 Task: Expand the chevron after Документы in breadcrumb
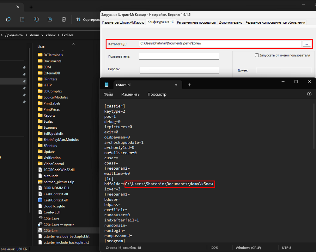coord(27,35)
